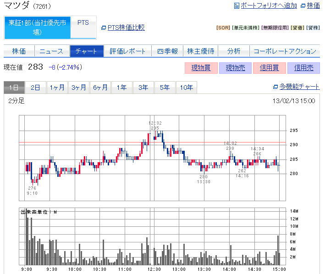Go to the 分析 tab
This screenshot has height=274, width=325.
pos(233,51)
